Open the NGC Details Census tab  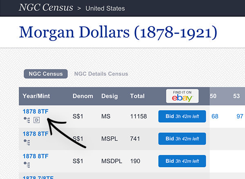tap(101, 74)
